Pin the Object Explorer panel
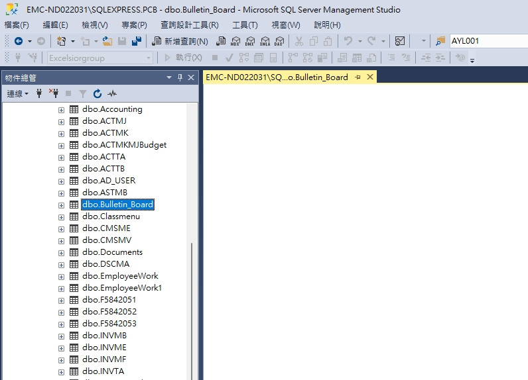This screenshot has height=380, width=528. [180, 77]
